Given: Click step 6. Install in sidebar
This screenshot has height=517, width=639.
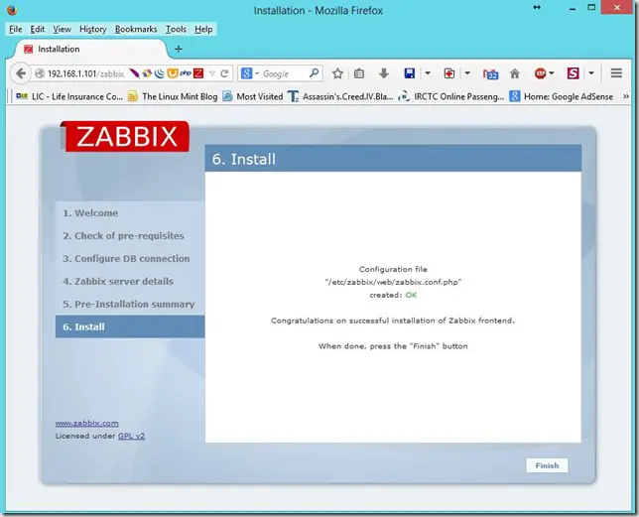Looking at the screenshot, I should point(130,326).
